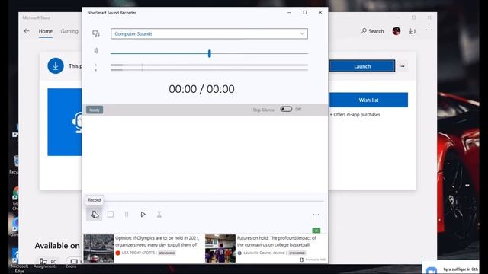The width and height of the screenshot is (488, 274).
Task: Start recording with the Record microphone button
Action: 95,215
